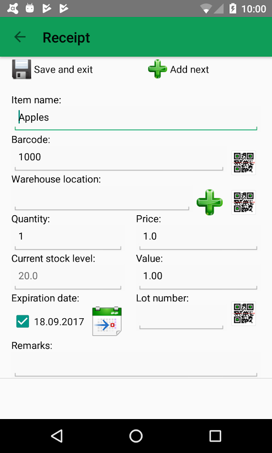The height and width of the screenshot is (453, 272).
Task: Focus the Item name field with Apples
Action: (x=136, y=118)
